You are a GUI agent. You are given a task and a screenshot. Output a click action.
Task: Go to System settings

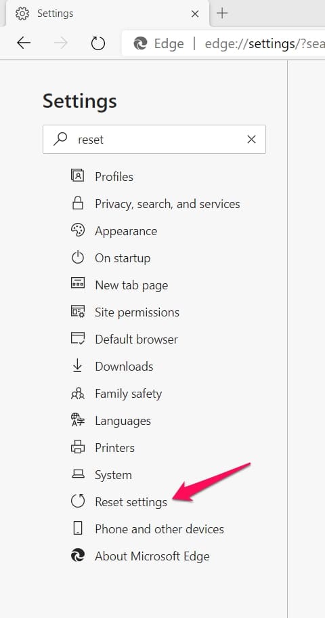[x=114, y=475]
